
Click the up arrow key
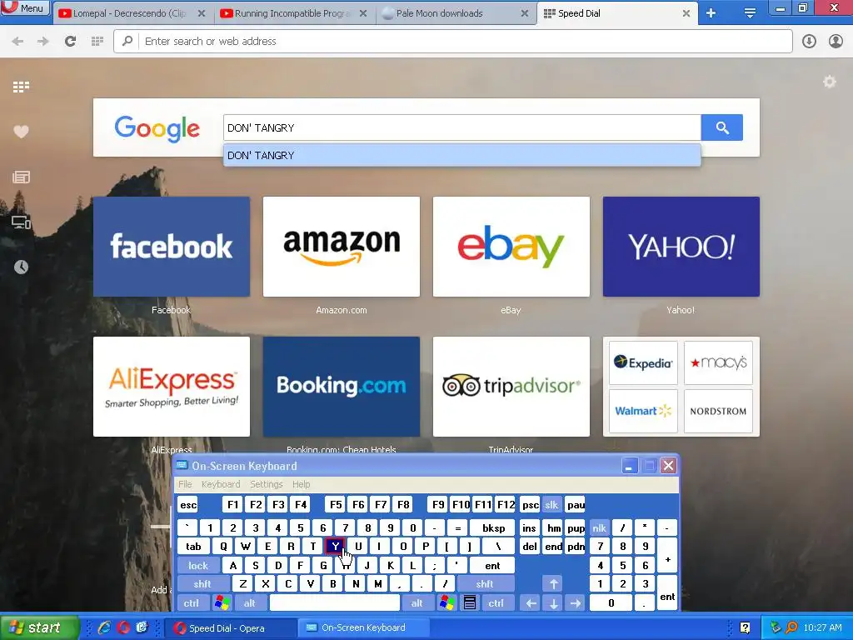click(x=553, y=584)
